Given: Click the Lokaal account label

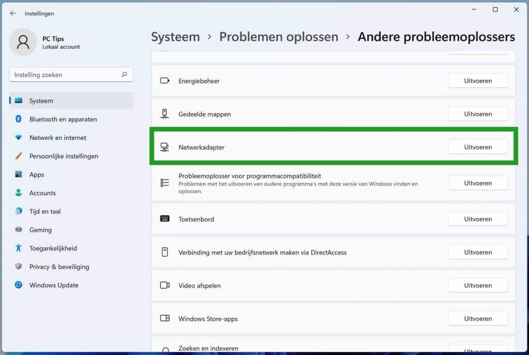Looking at the screenshot, I should pyautogui.click(x=61, y=47).
